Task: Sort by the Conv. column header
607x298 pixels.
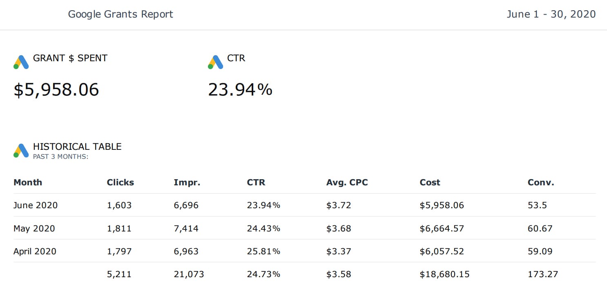Action: coord(540,182)
